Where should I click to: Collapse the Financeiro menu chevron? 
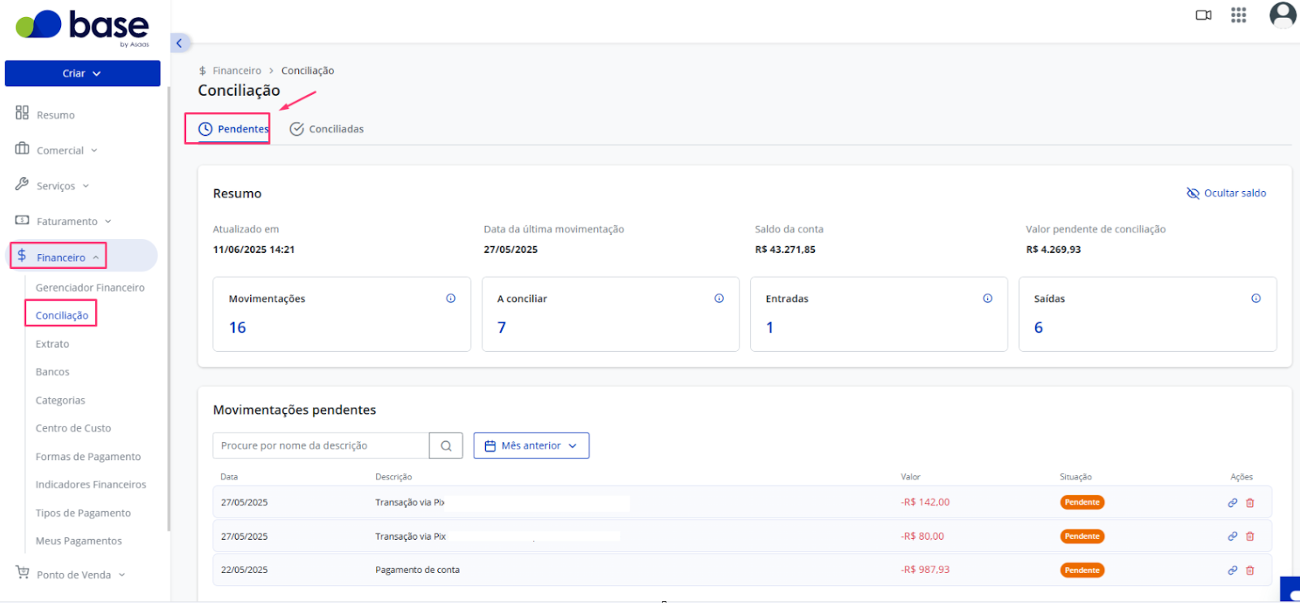point(96,258)
